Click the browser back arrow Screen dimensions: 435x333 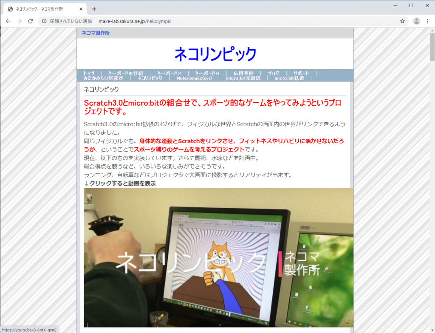click(8, 21)
